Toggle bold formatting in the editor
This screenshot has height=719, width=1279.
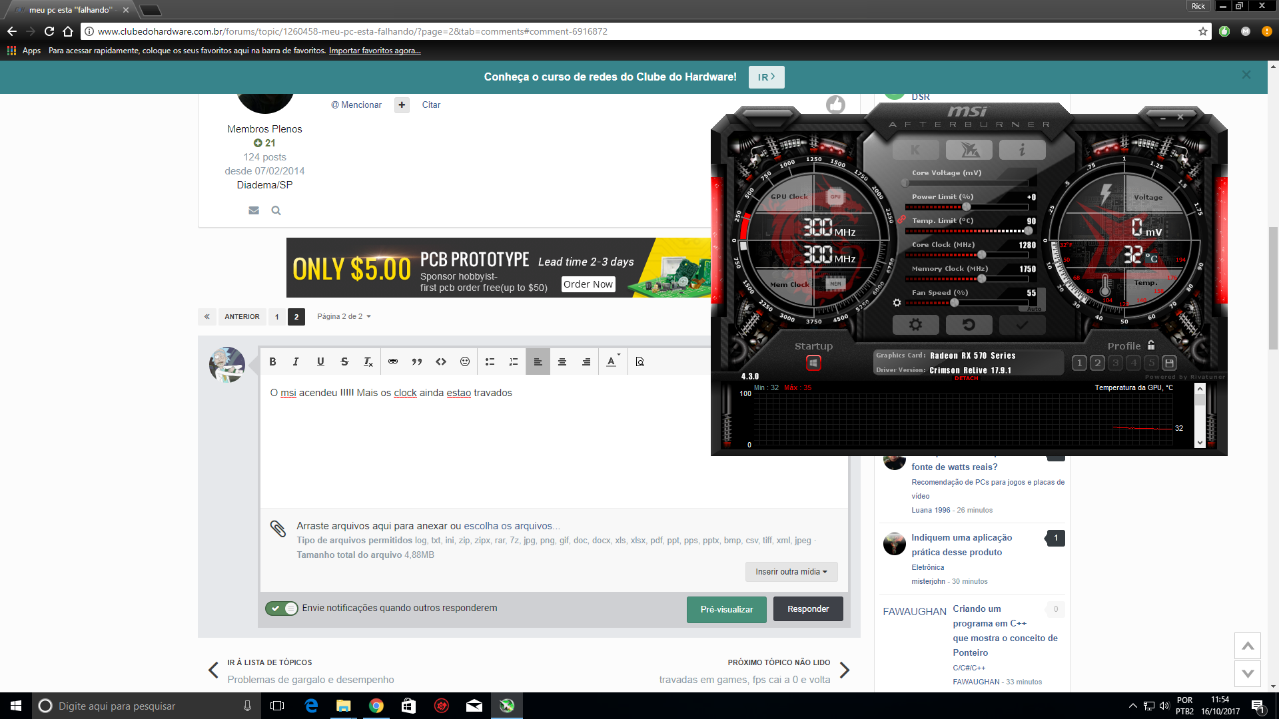(272, 361)
